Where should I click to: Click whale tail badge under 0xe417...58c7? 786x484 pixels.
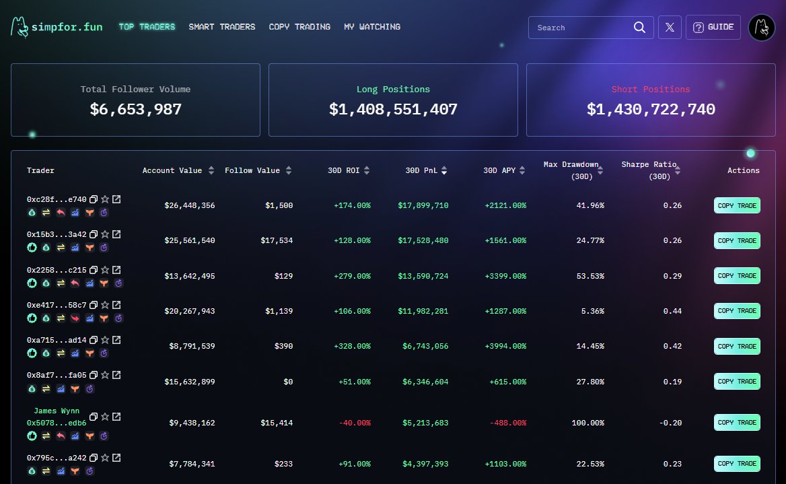104,318
